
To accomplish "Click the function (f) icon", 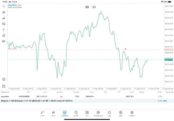I will (x=4, y=30).
